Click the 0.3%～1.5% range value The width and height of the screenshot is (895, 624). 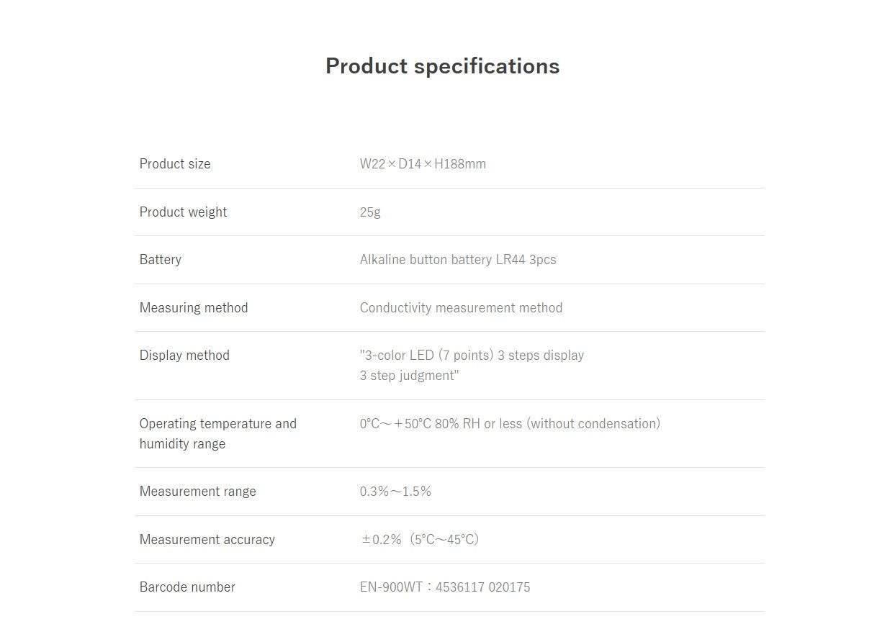pos(395,492)
